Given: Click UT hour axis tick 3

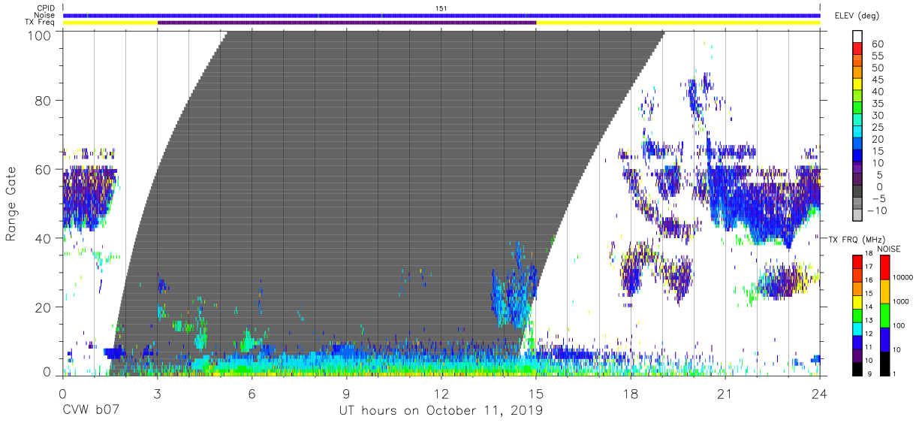Looking at the screenshot, I should pos(157,394).
